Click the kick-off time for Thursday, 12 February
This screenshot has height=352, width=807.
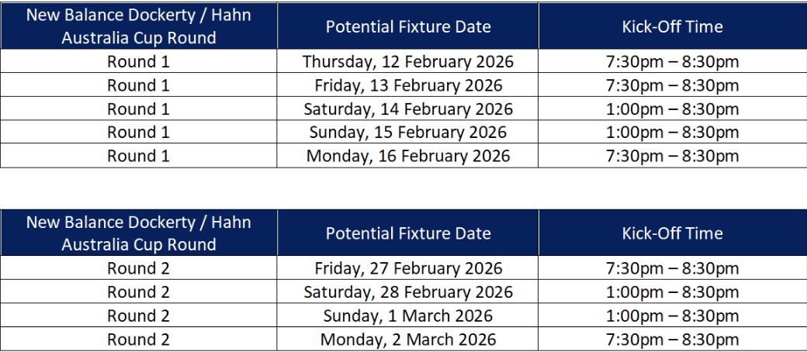[672, 61]
